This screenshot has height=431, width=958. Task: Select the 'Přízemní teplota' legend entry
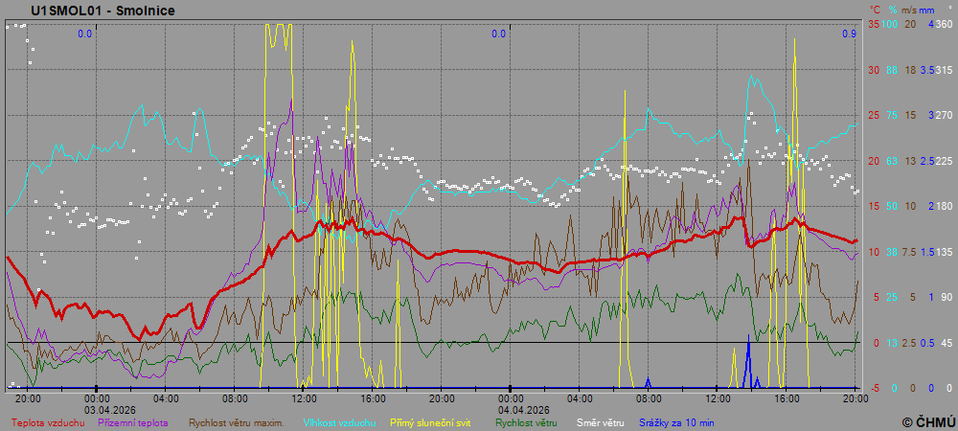click(133, 421)
